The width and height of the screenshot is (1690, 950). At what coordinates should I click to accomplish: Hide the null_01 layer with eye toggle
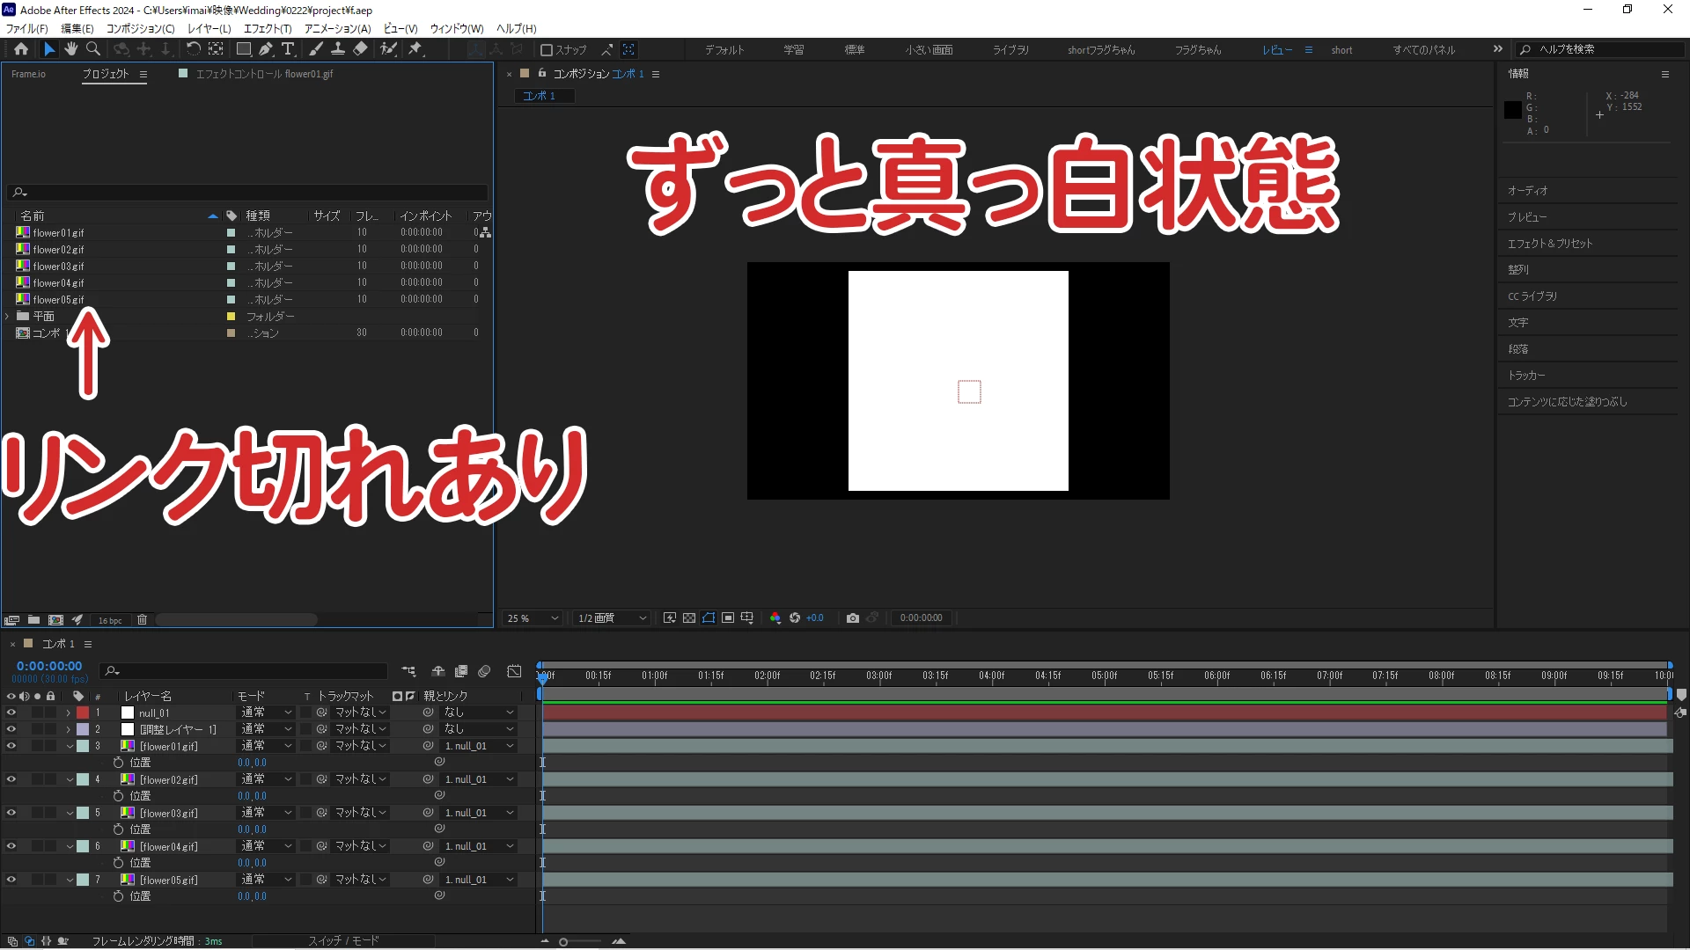[11, 712]
